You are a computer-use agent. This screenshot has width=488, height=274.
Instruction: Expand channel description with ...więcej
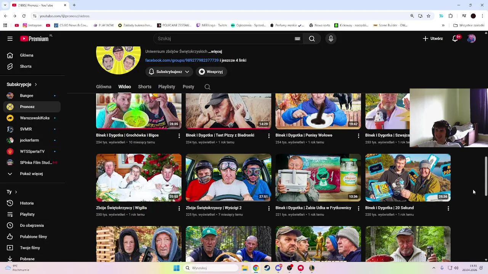215,51
